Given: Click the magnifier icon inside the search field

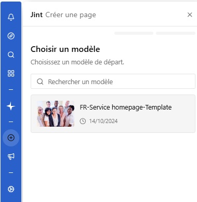Looking at the screenshot, I should [40, 82].
